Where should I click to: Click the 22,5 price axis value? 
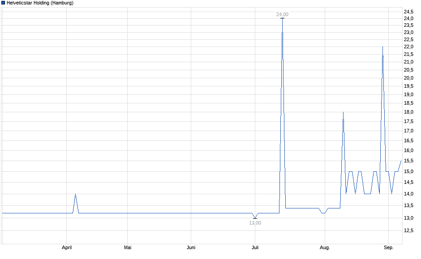[x=408, y=40]
